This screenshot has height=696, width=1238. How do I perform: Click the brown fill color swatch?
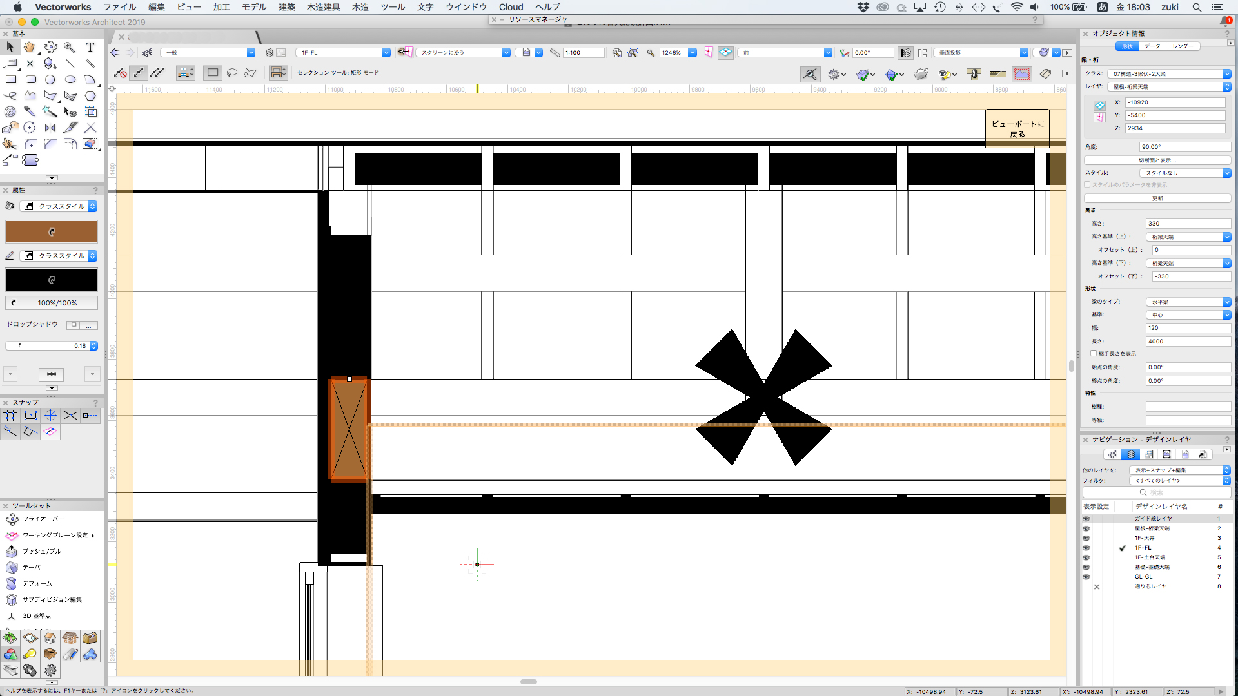(52, 231)
